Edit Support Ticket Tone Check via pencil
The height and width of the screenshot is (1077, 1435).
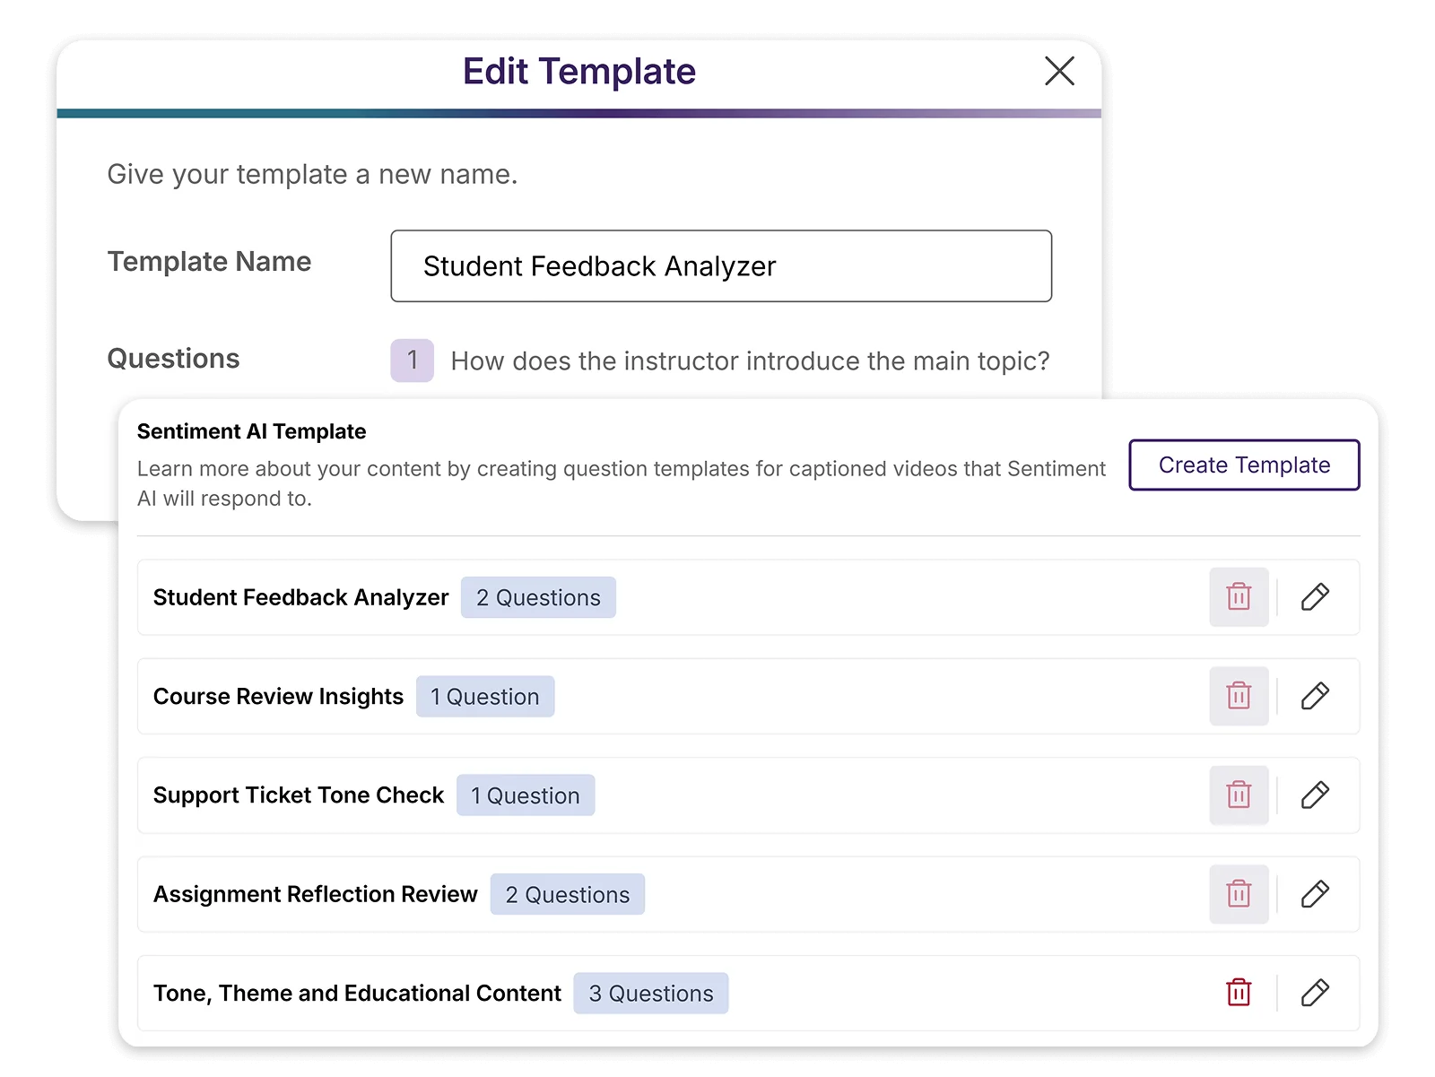pyautogui.click(x=1315, y=795)
